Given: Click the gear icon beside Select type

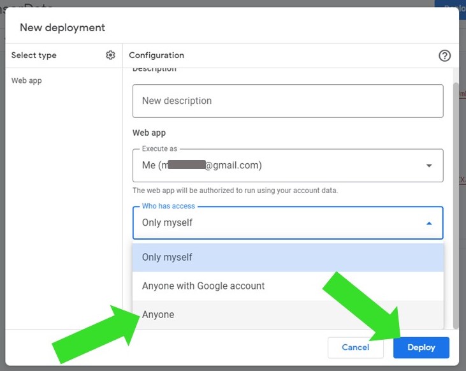Looking at the screenshot, I should pos(110,55).
